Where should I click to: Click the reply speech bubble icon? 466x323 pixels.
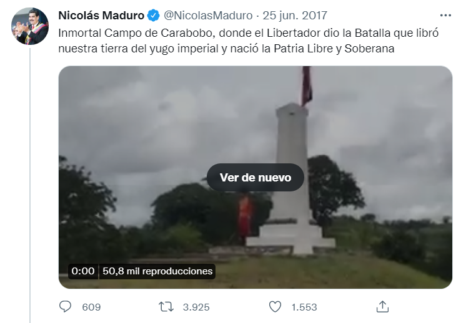coord(66,307)
